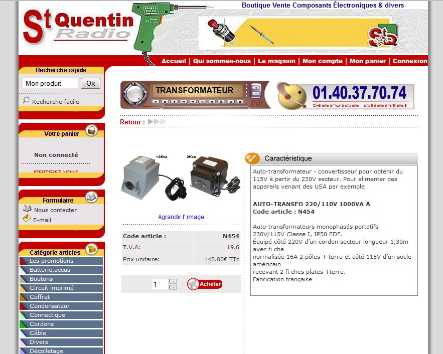Click the checkmark icon beside Caractéristique
443x354 pixels.
(252, 158)
